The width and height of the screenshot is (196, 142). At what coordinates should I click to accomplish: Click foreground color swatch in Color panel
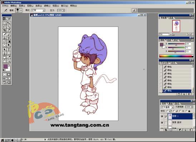(x=162, y=44)
